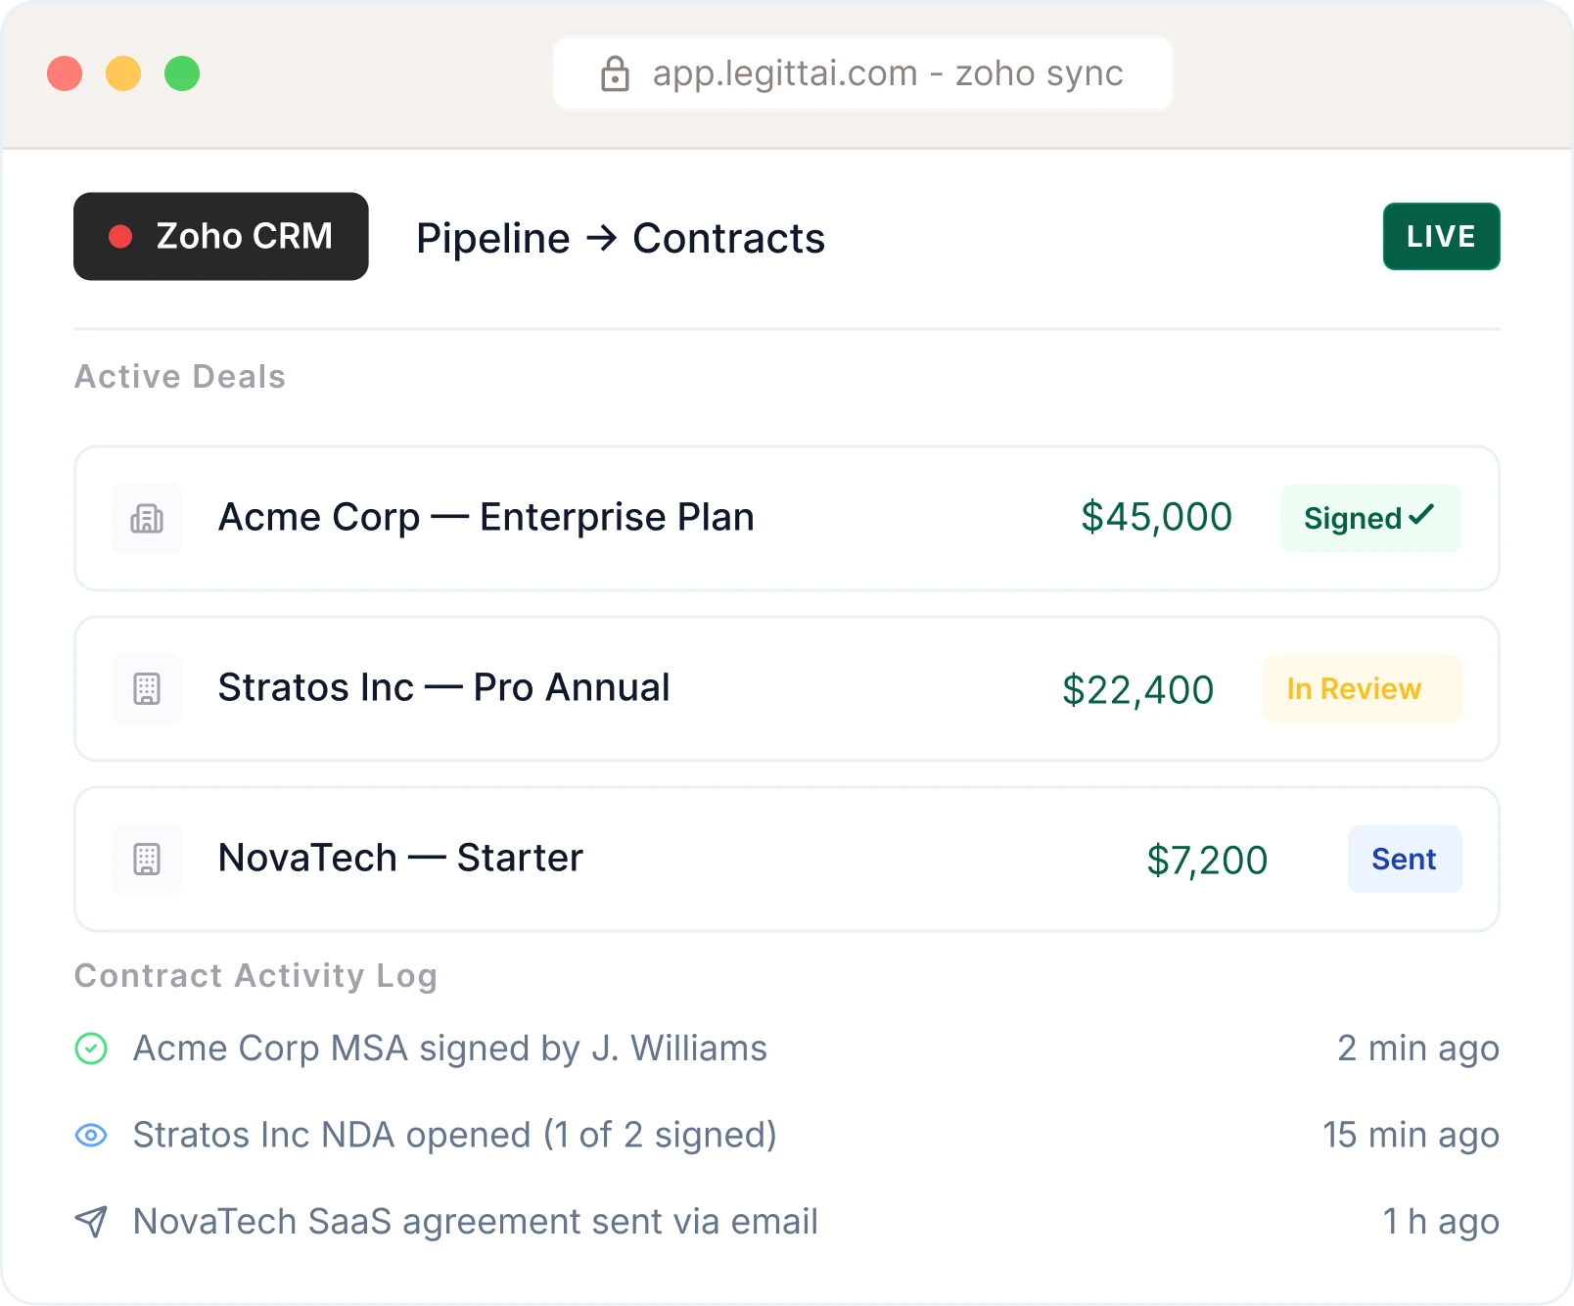Expand the Contract Activity Log section
Image resolution: width=1574 pixels, height=1306 pixels.
[255, 975]
